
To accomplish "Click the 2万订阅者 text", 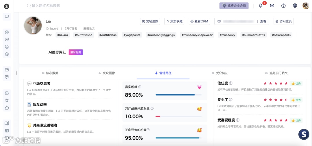I will click(71, 29).
